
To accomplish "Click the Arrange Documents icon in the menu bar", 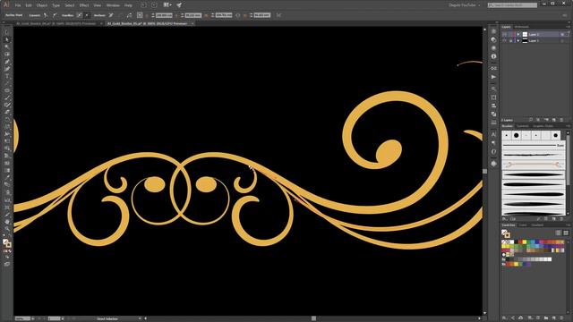I will pos(167,5).
